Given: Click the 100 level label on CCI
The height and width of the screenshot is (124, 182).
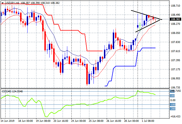Looking at the screenshot, I should coord(172,96).
